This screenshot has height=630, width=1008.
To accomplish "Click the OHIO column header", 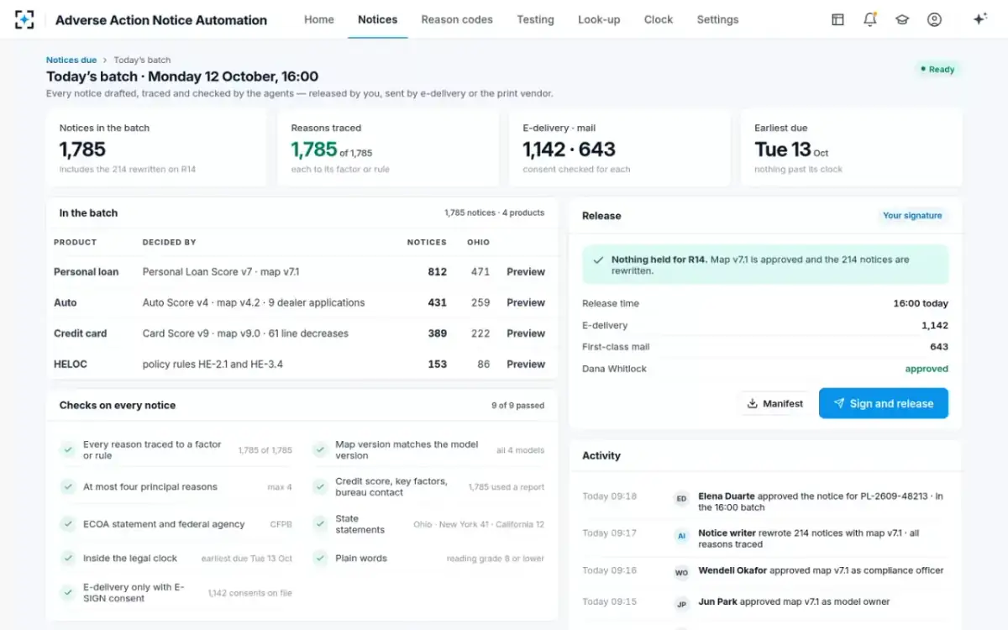I will tap(479, 242).
